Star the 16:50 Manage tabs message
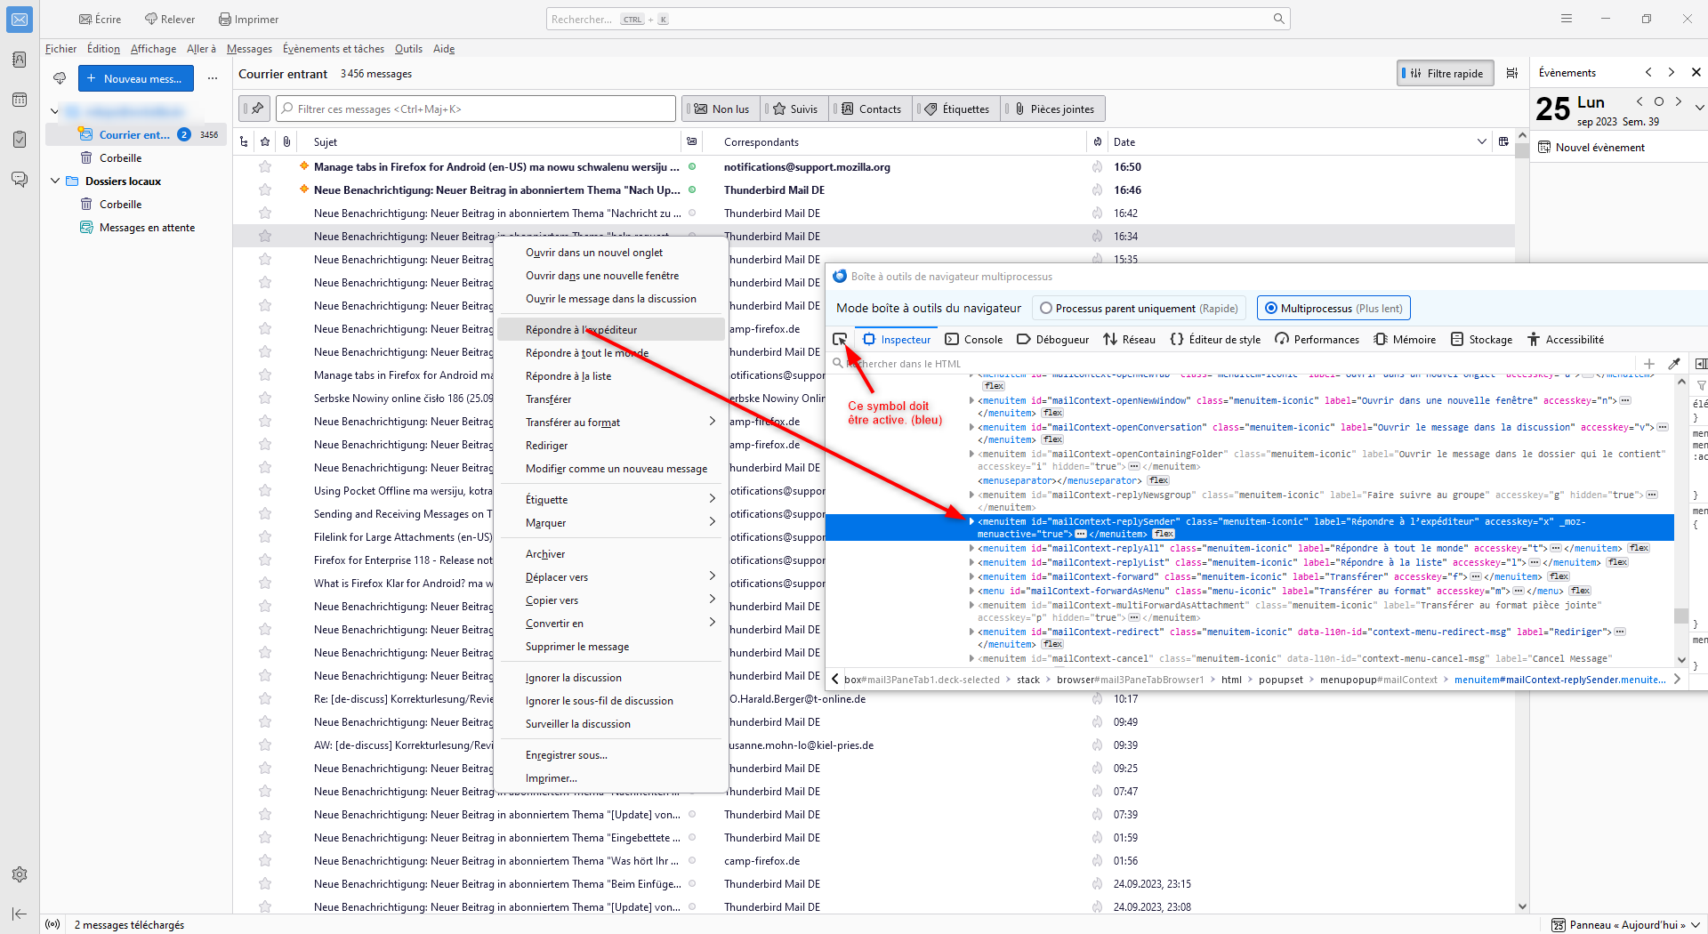1708x934 pixels. [265, 166]
